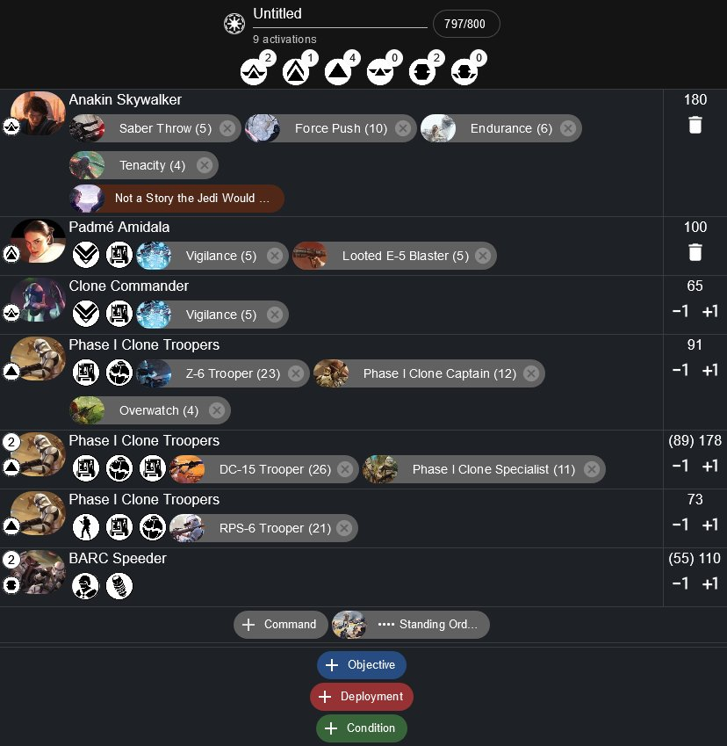Screen dimensions: 727x746
Task: Edit the Untitled list name field
Action: point(340,14)
